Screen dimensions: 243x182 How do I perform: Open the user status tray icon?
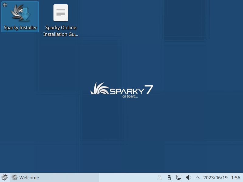[159, 177]
